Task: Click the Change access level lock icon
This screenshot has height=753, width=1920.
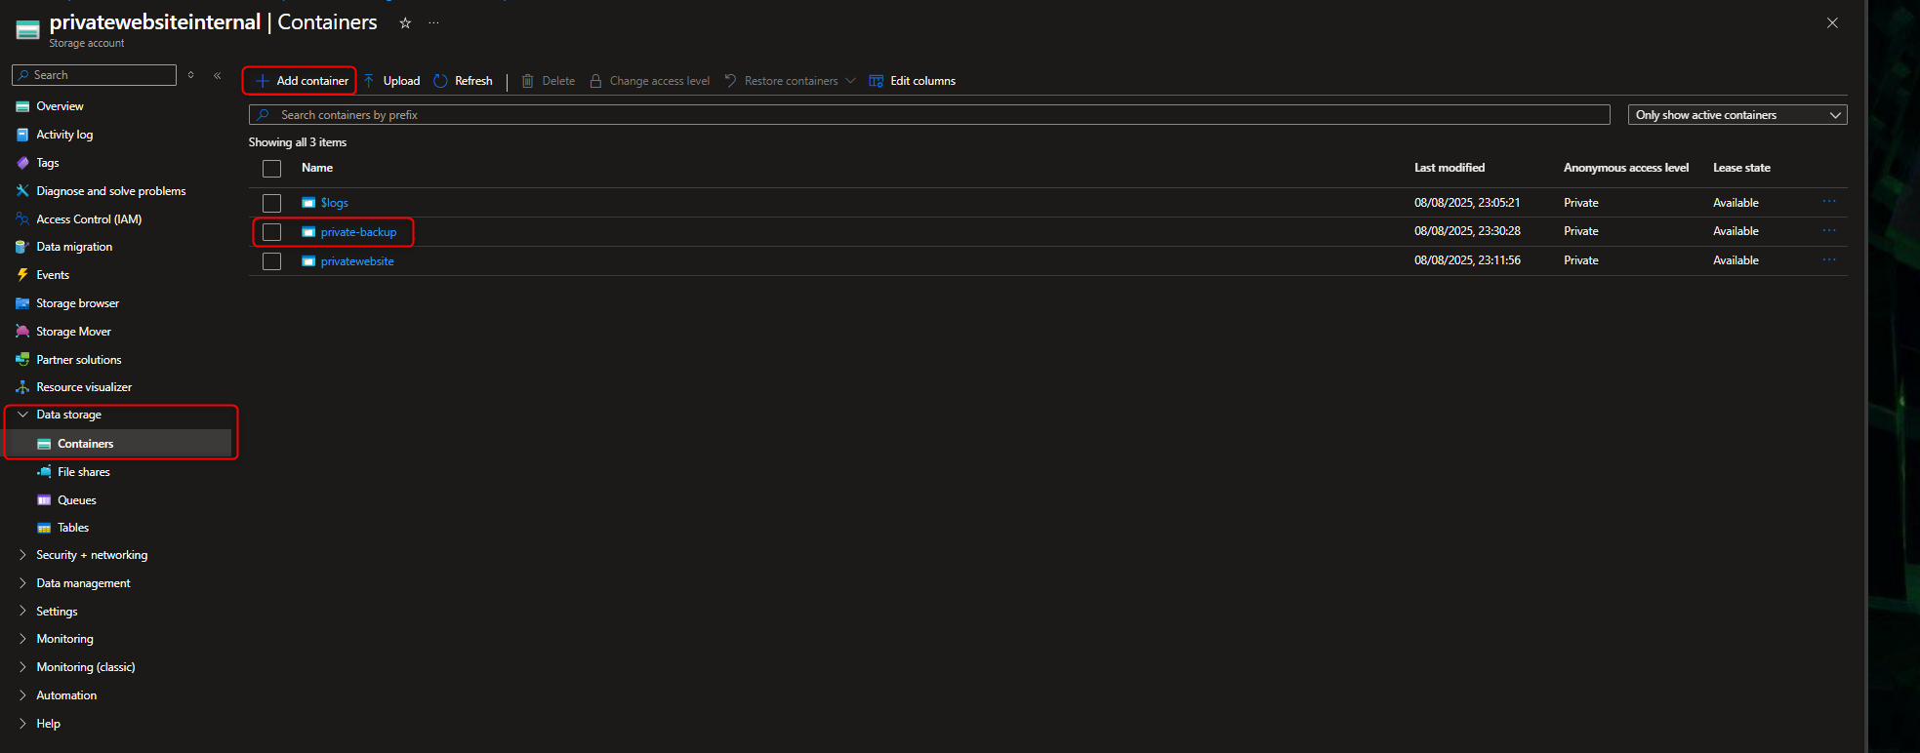Action: (595, 81)
